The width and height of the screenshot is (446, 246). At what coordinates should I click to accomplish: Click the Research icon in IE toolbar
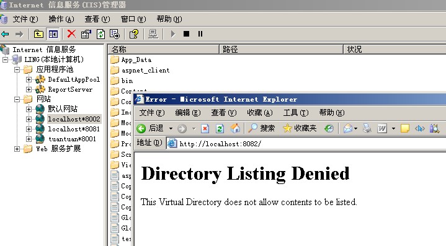(434, 129)
